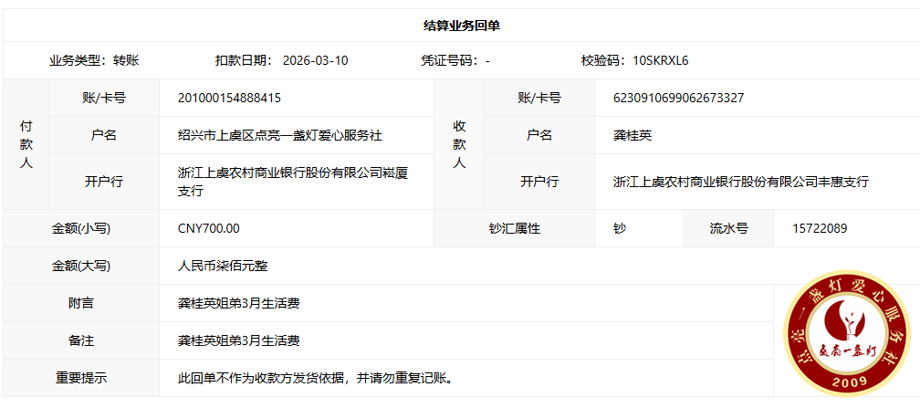Click the 备注 row remark text
The width and height of the screenshot is (920, 408).
[238, 340]
